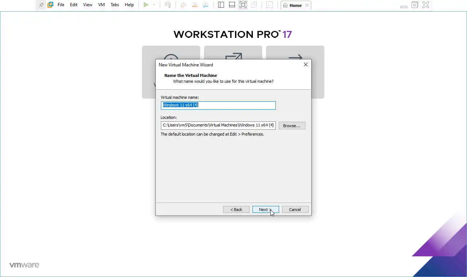Open the Edit menu
This screenshot has height=277, width=467.
pyautogui.click(x=74, y=5)
